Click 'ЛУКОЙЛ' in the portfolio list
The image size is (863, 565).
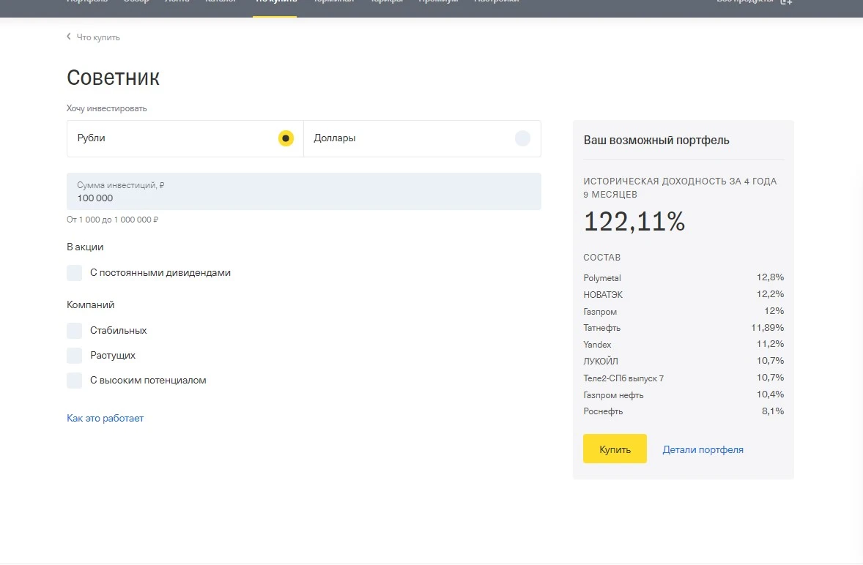[x=601, y=362]
